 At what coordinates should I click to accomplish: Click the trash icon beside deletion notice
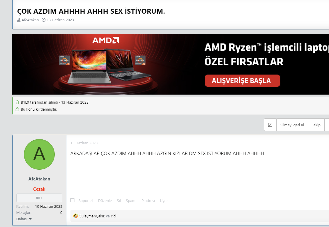pyautogui.click(x=17, y=102)
